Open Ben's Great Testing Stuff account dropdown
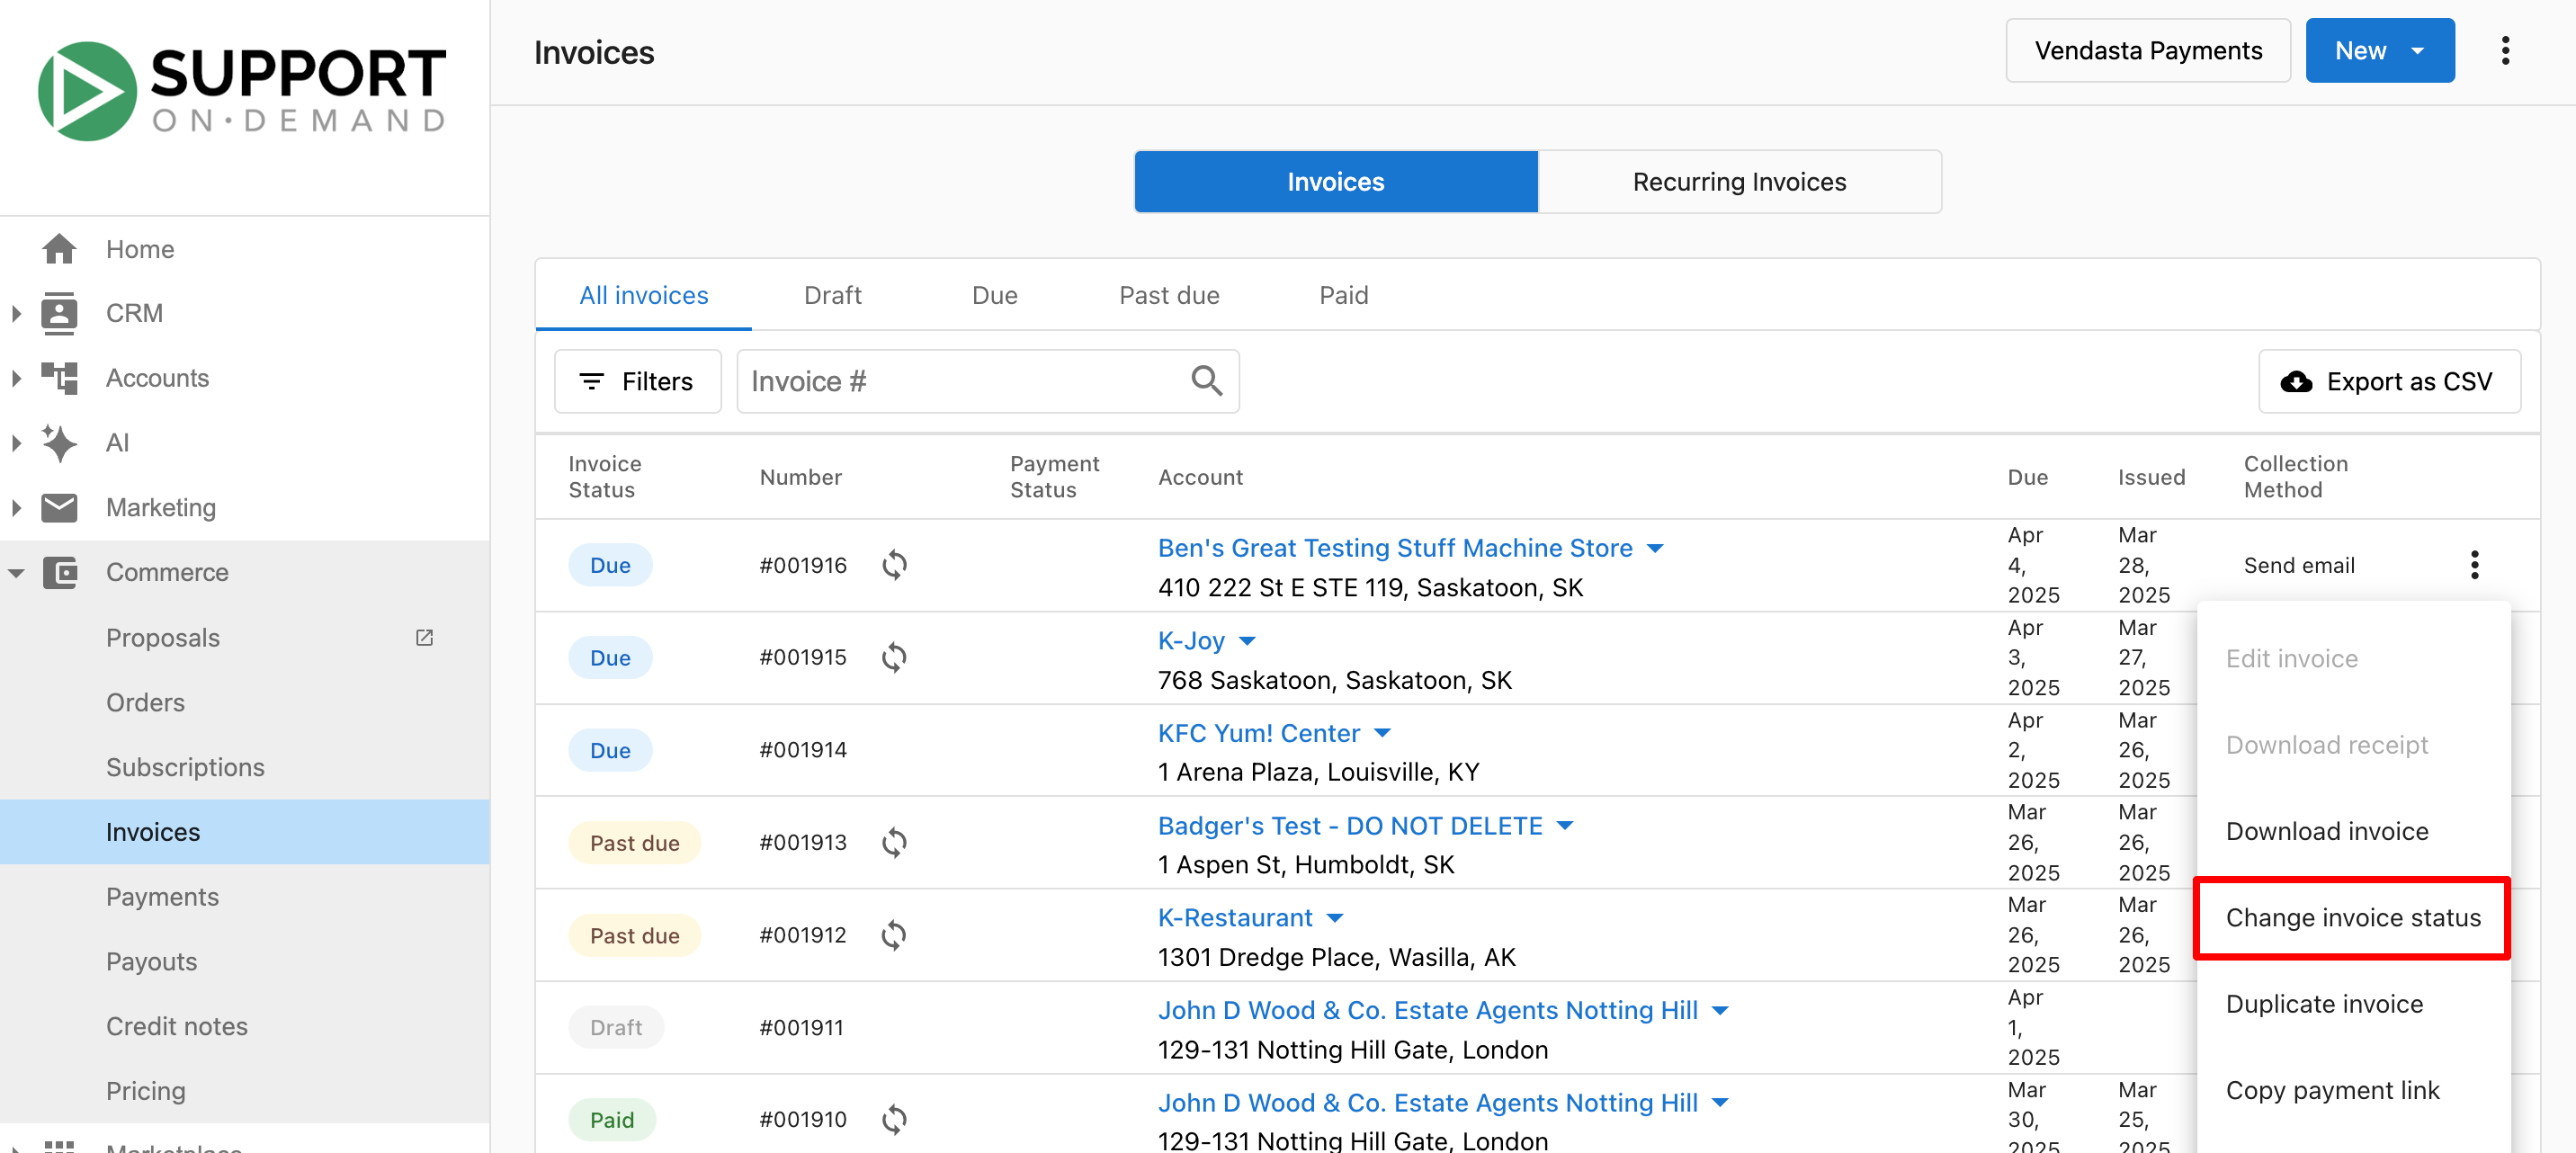The image size is (2576, 1153). click(x=1655, y=548)
